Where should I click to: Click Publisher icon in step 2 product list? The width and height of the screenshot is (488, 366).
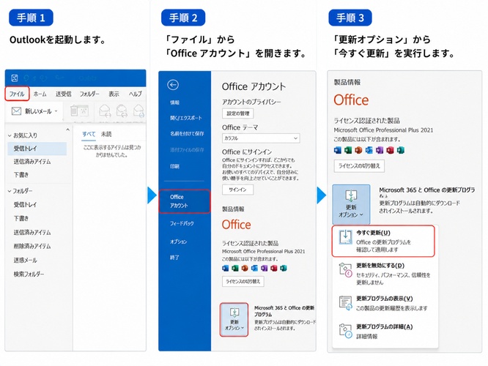coord(284,268)
